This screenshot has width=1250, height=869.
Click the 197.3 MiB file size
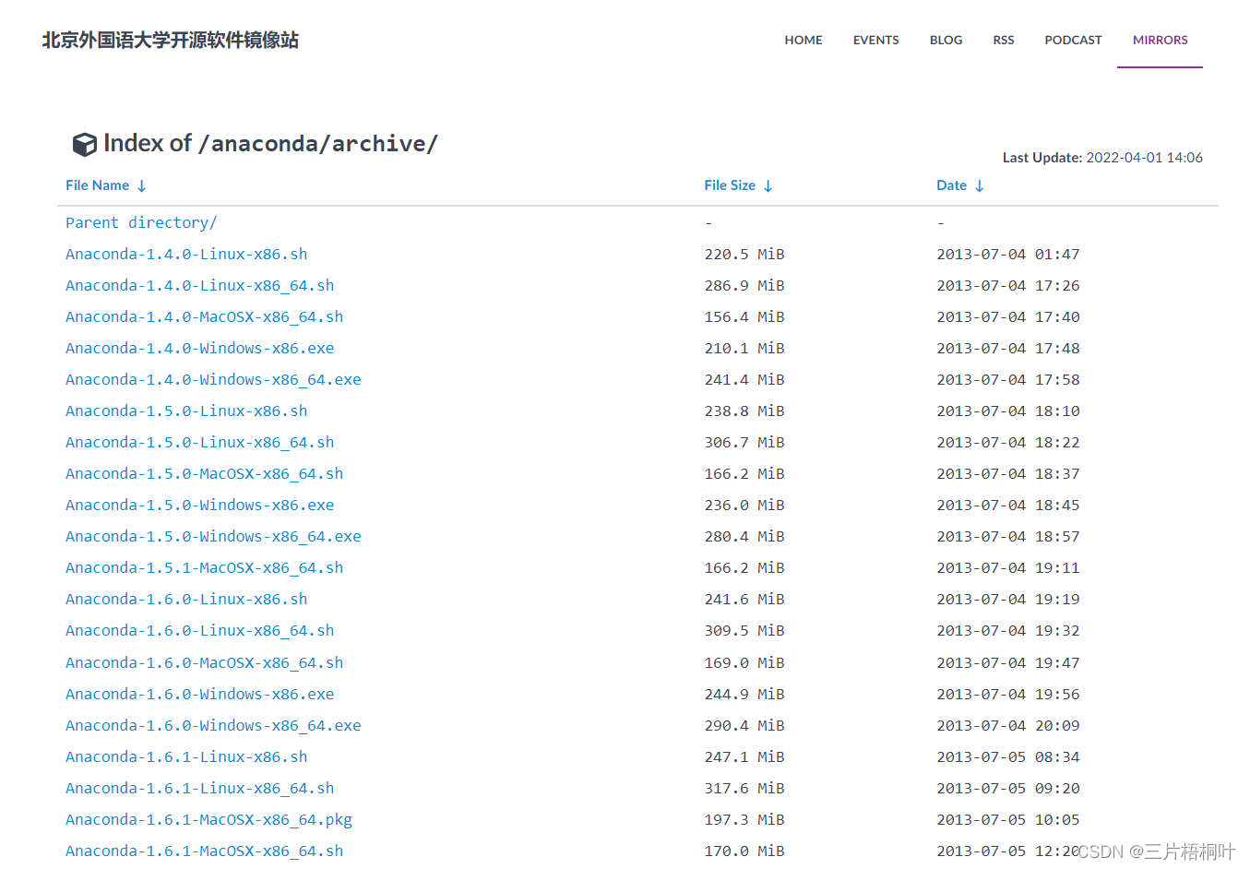[x=744, y=819]
